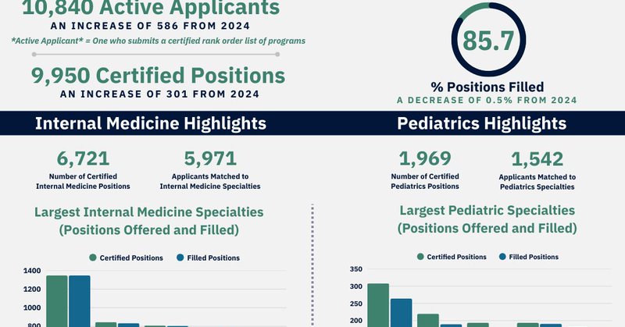This screenshot has height=327, width=625.
Task: Click tallest blue bar in Internal Medicine chart
Action: point(80,301)
